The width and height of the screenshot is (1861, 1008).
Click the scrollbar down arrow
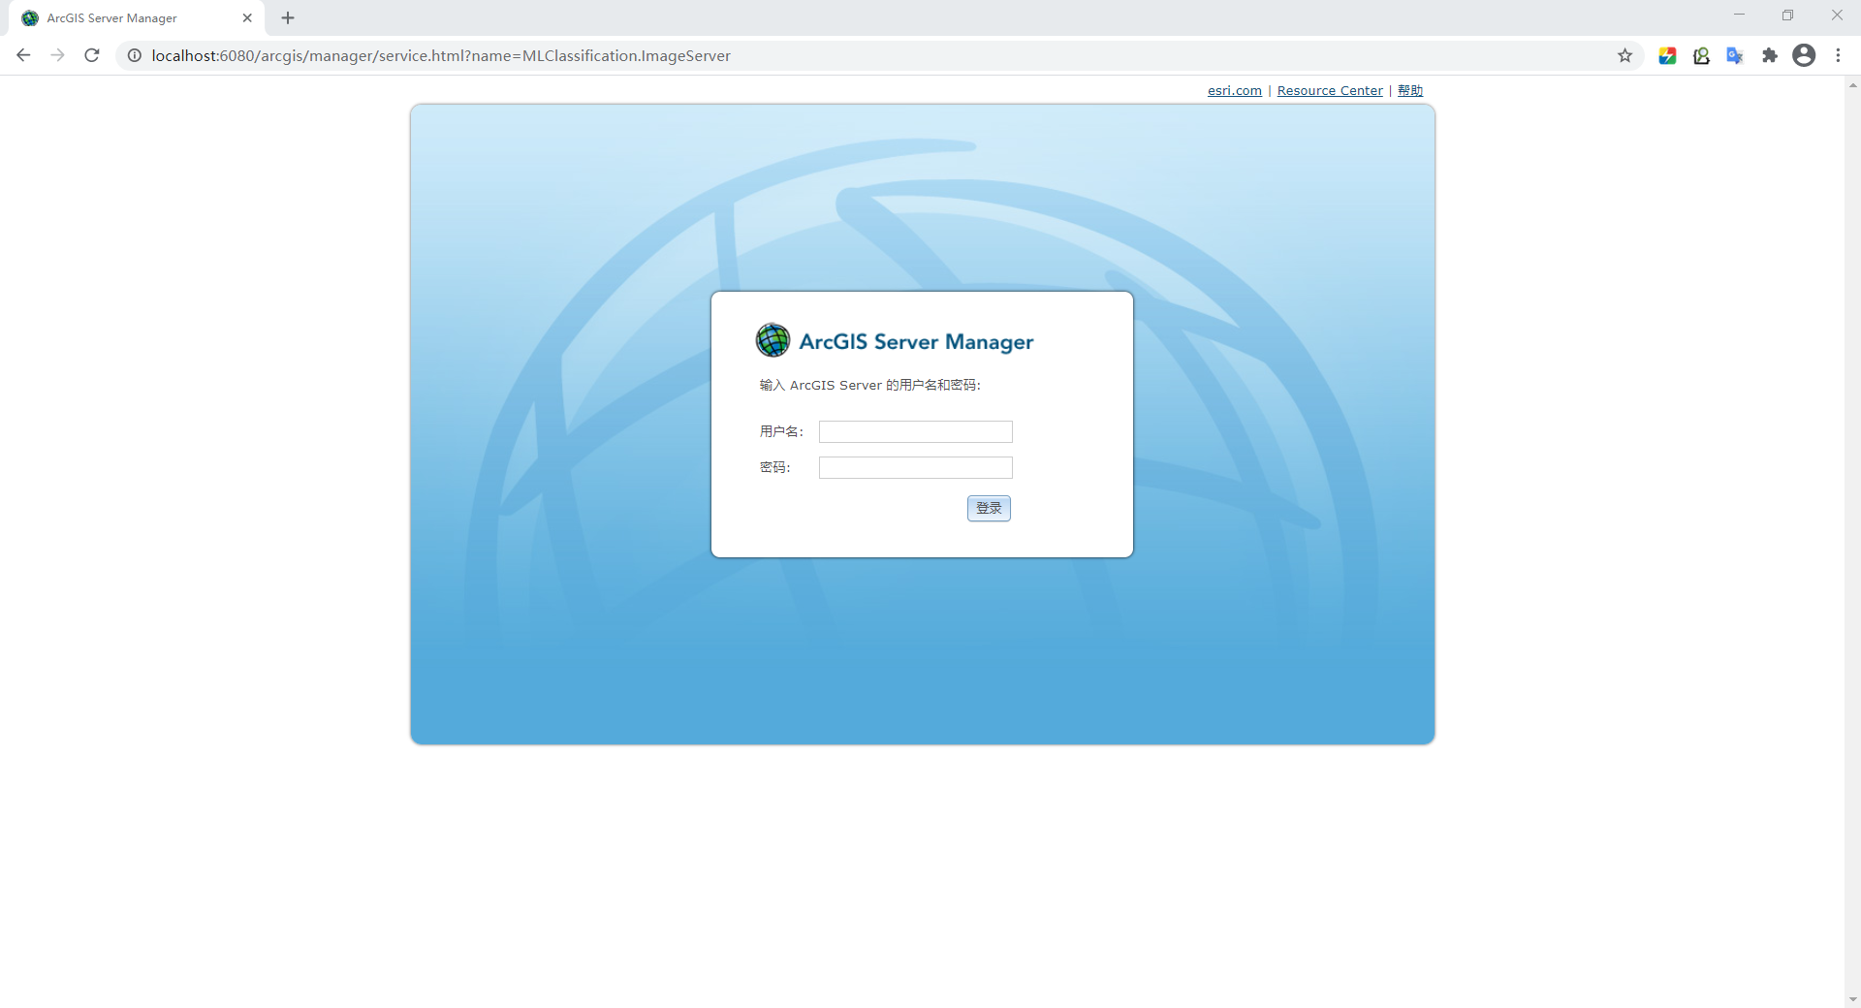pyautogui.click(x=1852, y=999)
